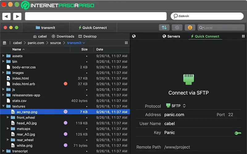The width and height of the screenshot is (247, 154).
Task: Click the red tag on index.html.erb
Action: [x=65, y=84]
